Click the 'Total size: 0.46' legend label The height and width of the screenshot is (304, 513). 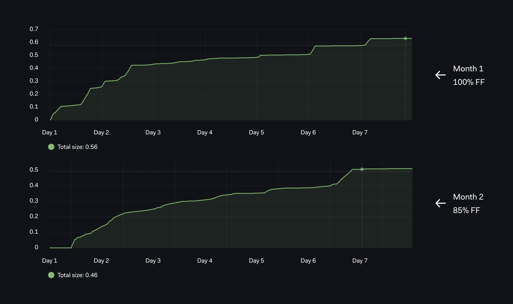pos(77,275)
